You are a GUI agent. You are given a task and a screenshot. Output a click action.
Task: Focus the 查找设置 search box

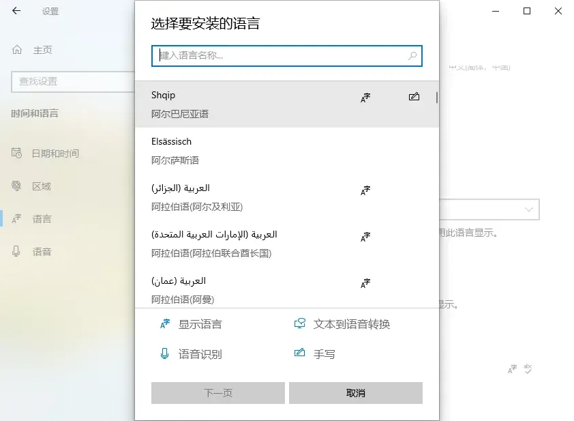(73, 81)
